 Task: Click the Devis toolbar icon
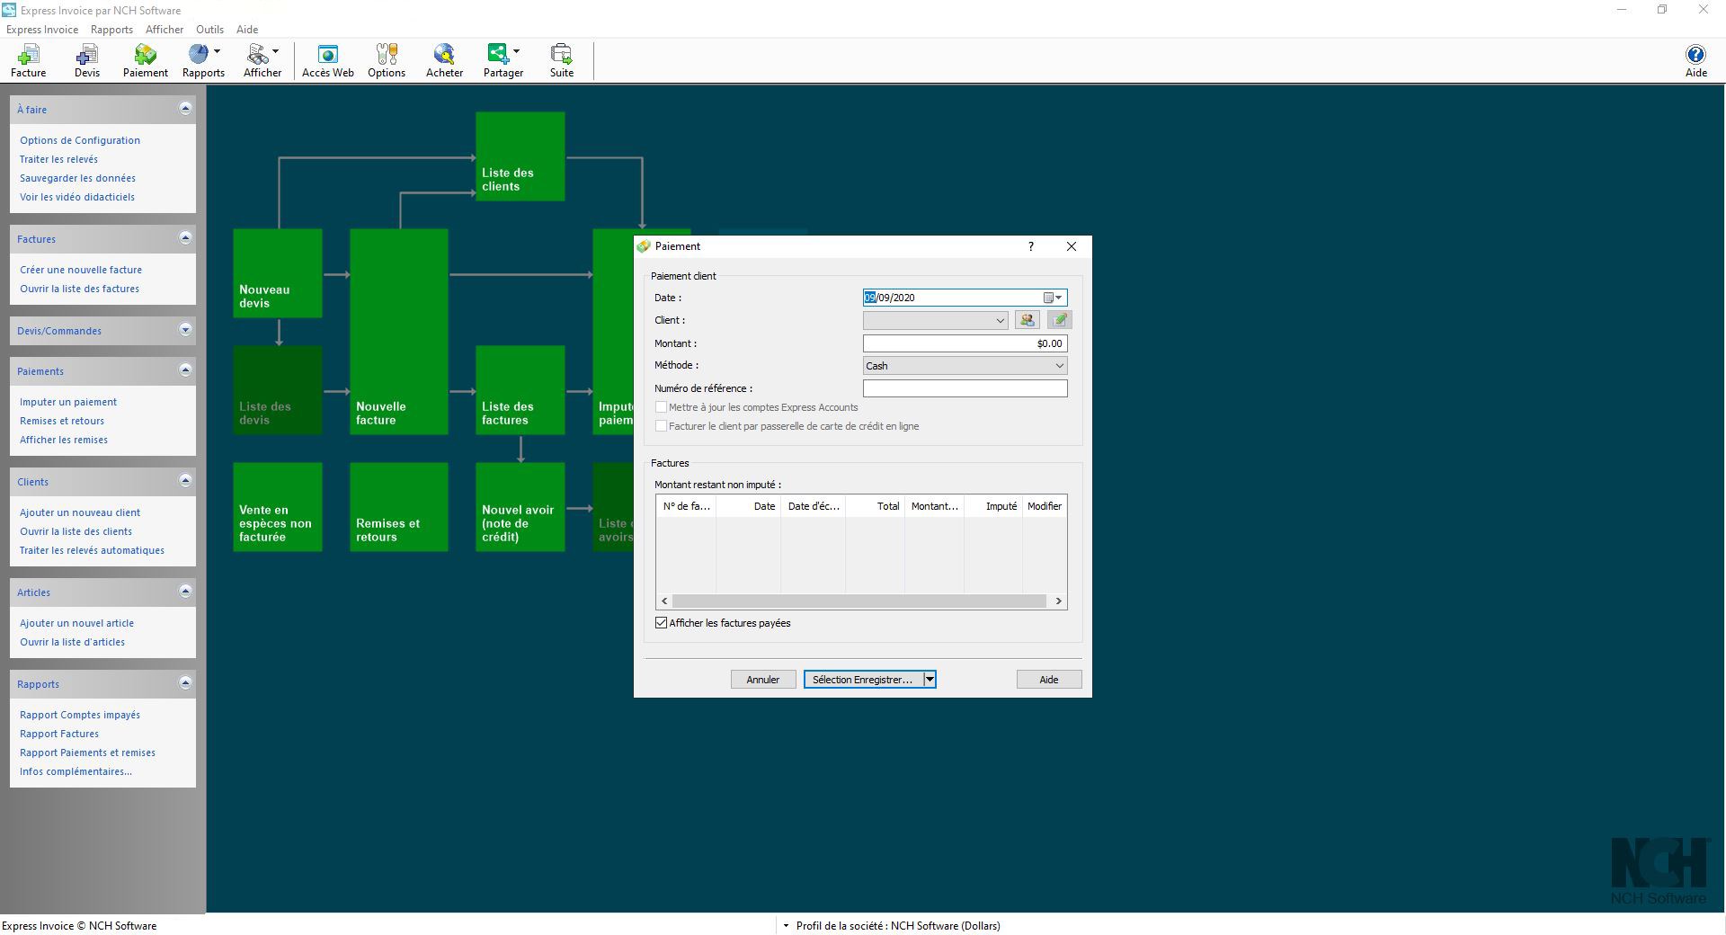pyautogui.click(x=87, y=61)
